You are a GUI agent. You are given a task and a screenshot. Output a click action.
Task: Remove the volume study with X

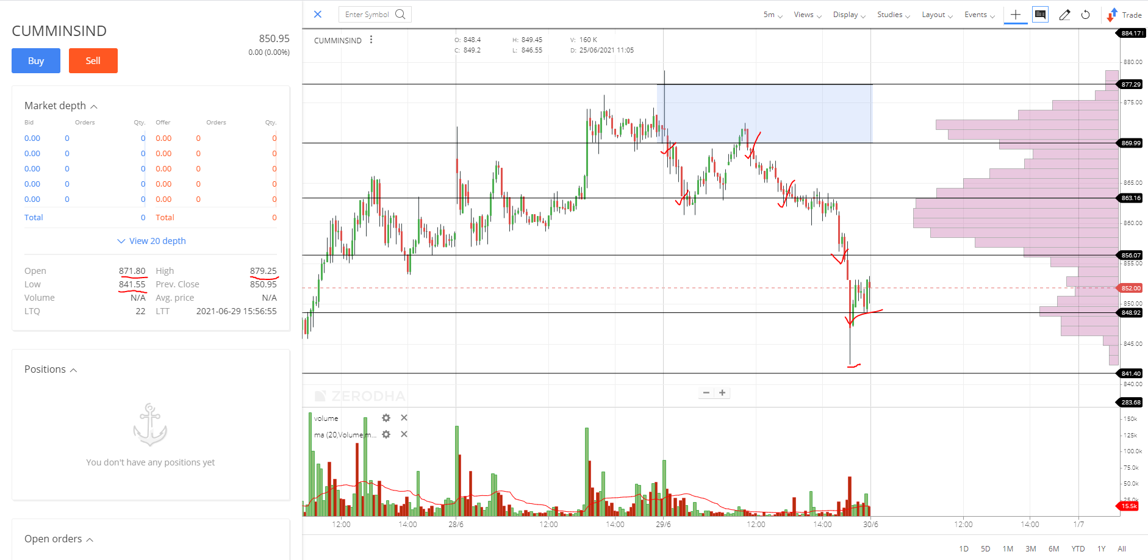coord(404,418)
